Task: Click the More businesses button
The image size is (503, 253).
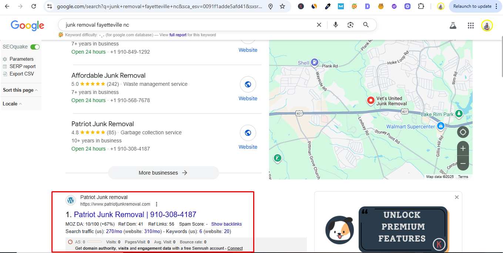Action: (x=163, y=173)
